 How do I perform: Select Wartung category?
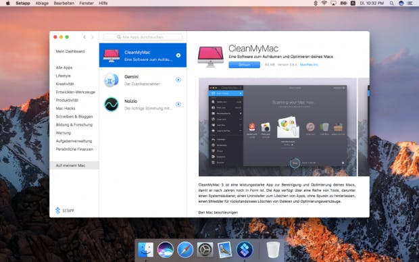pos(64,133)
